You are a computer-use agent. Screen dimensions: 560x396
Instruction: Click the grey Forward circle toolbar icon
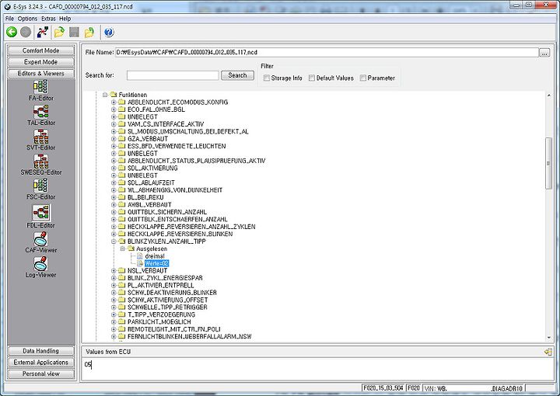[26, 33]
